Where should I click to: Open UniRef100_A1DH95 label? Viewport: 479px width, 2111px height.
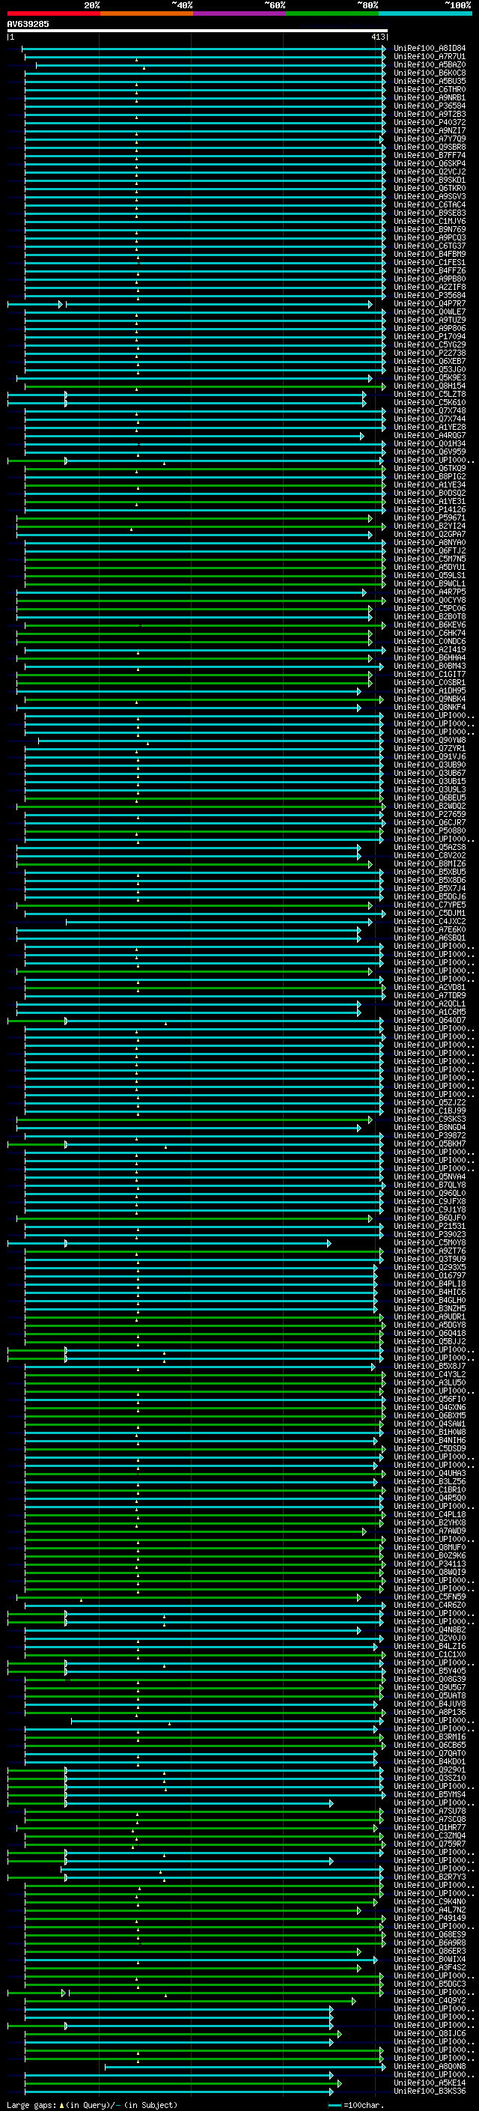(x=429, y=691)
